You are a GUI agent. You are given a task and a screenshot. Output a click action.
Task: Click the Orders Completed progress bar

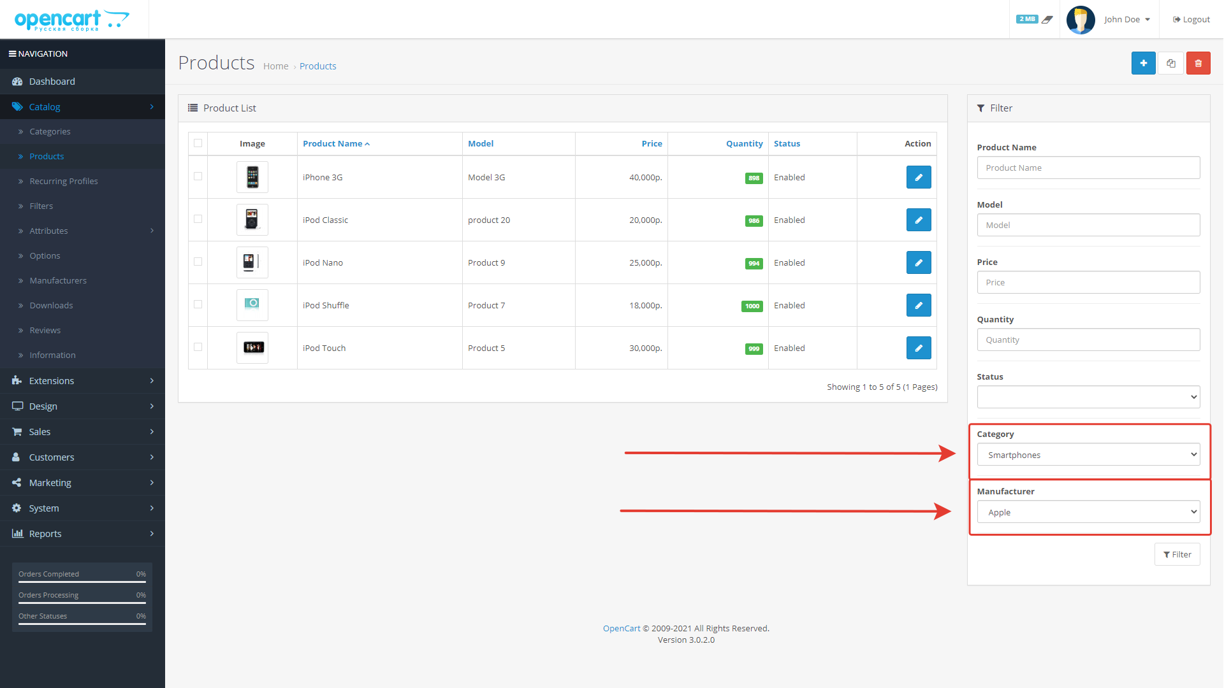(82, 581)
